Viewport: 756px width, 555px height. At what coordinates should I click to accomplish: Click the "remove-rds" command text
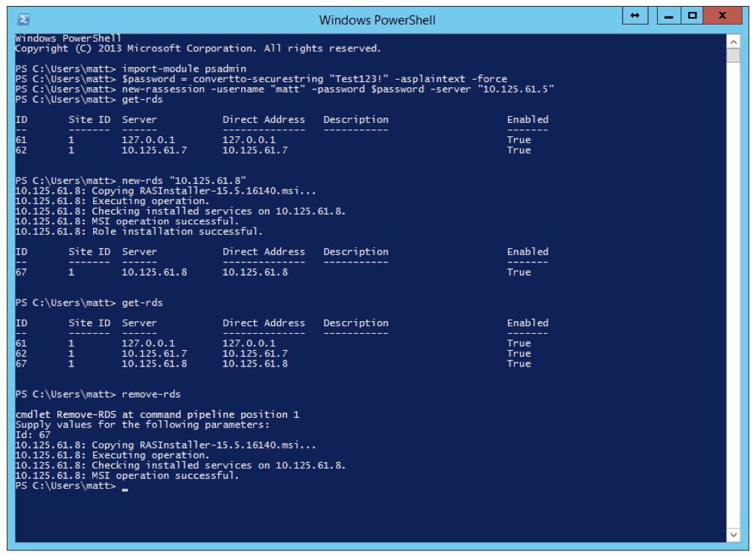(151, 394)
